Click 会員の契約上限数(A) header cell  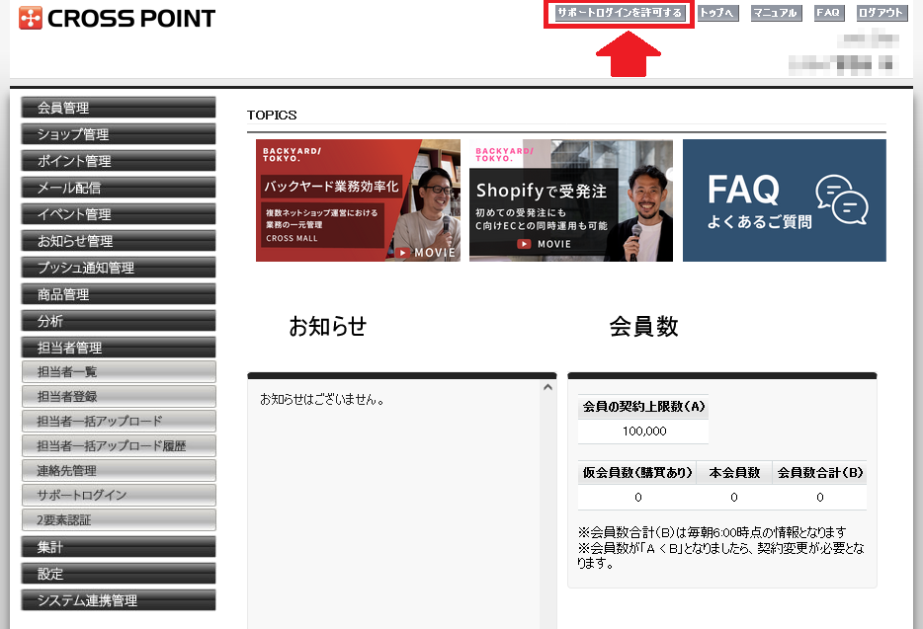pos(643,407)
